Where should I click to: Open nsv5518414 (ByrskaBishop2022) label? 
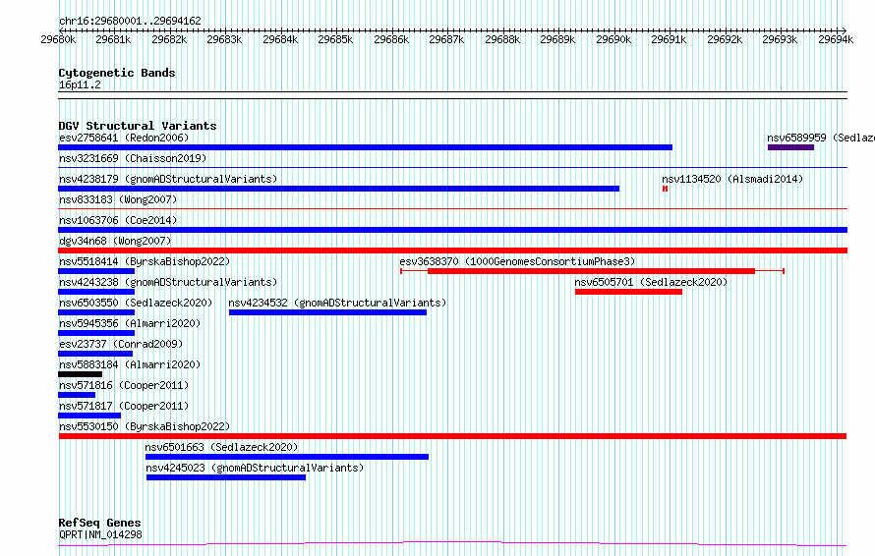[x=145, y=261]
